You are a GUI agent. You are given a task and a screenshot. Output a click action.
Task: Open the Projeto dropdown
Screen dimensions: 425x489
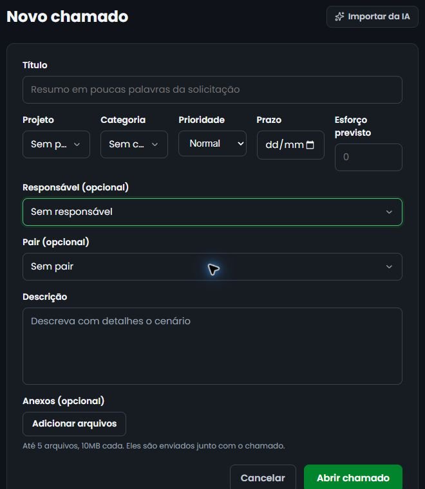(x=56, y=144)
